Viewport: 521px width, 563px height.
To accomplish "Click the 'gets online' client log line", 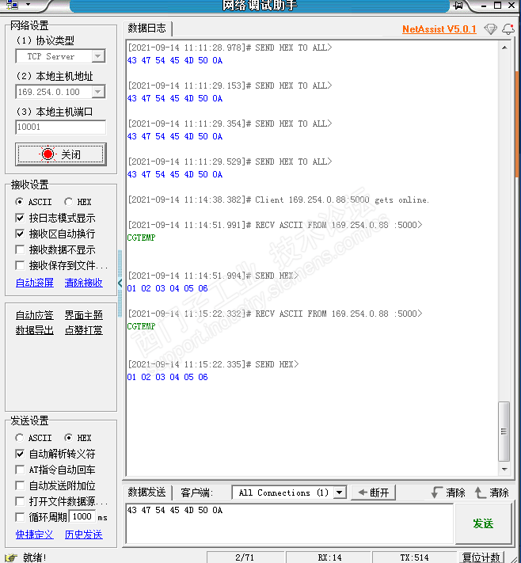I will point(279,200).
